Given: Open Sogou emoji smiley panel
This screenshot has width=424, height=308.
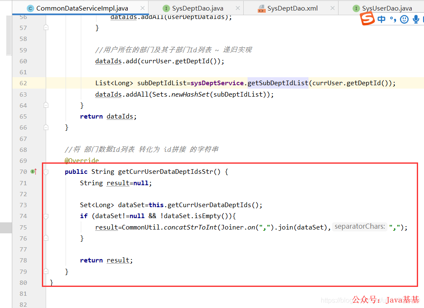Looking at the screenshot, I should [404, 19].
